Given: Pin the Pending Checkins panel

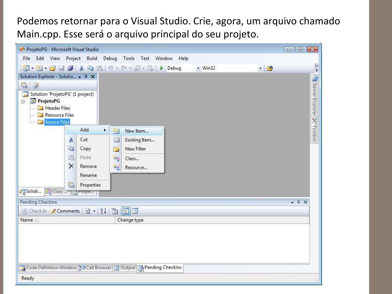Looking at the screenshot, I should (x=299, y=202).
